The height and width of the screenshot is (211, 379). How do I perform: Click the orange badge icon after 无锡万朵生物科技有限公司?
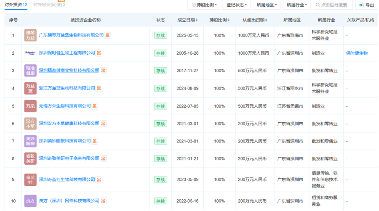95,106
